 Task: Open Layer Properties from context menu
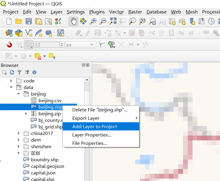coord(92,135)
